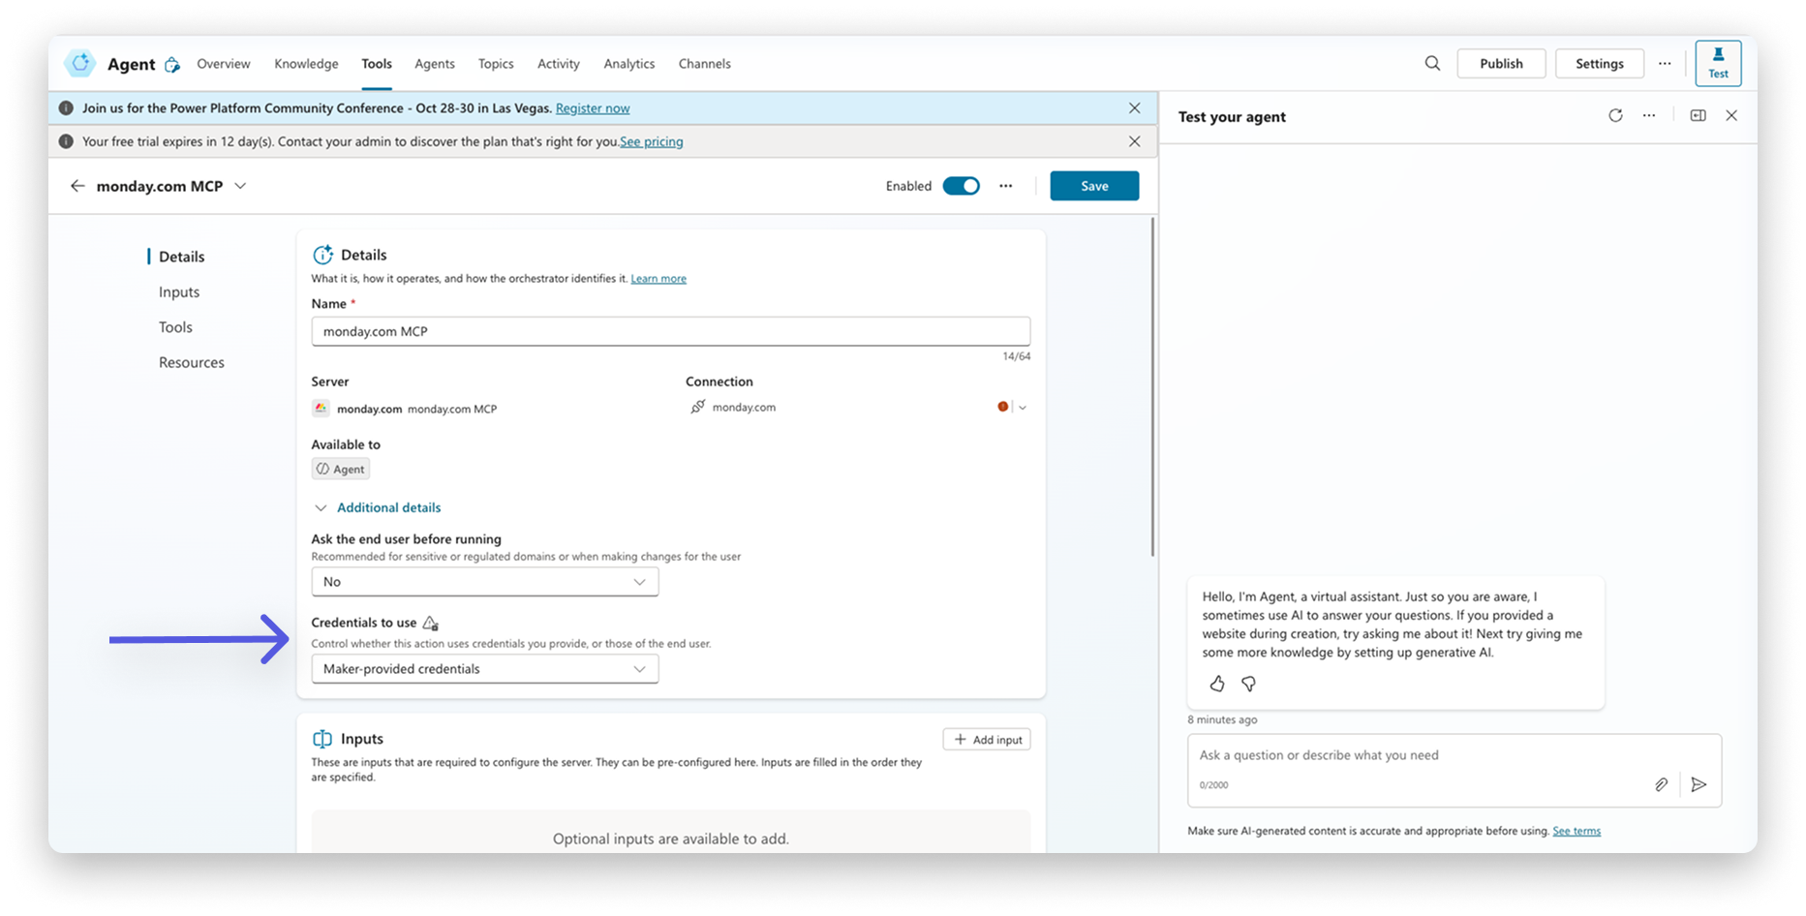The height and width of the screenshot is (916, 1806).
Task: Switch to the Knowledge tab
Action: pyautogui.click(x=306, y=64)
